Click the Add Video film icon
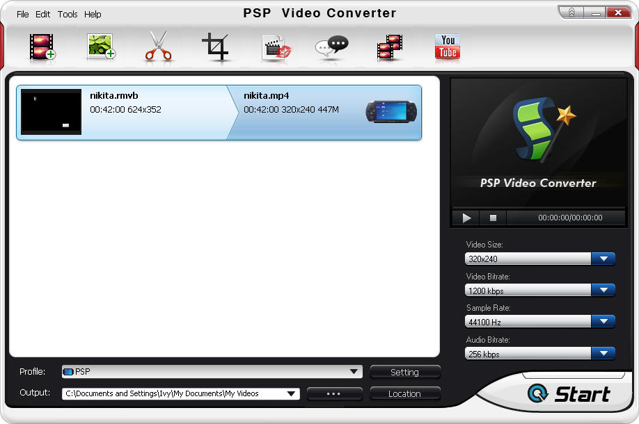Viewport: 639px width, 424px height. coord(42,47)
